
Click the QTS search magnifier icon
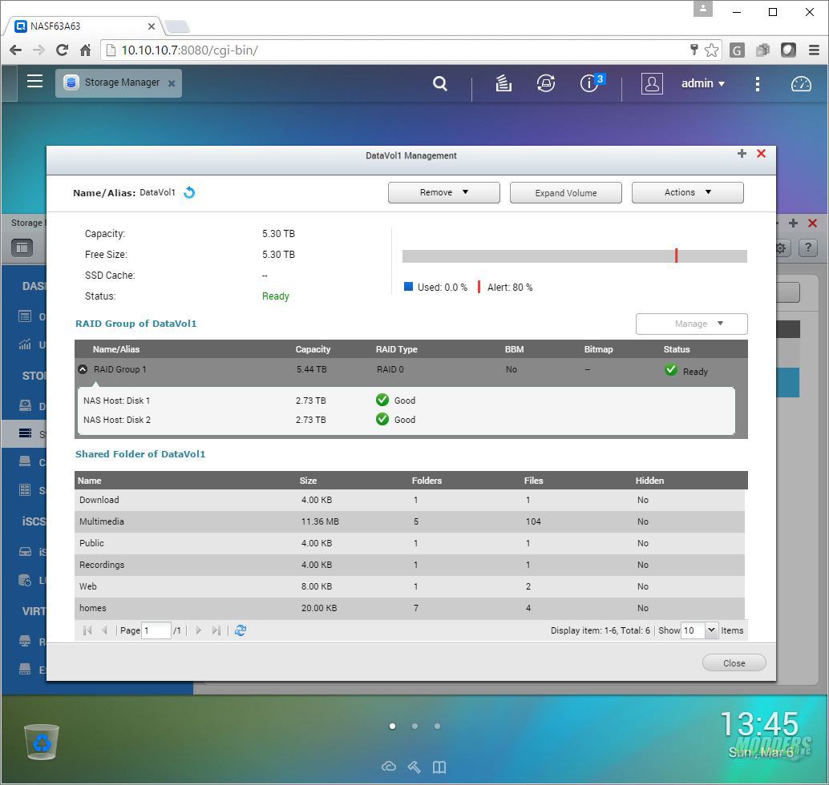coord(440,83)
